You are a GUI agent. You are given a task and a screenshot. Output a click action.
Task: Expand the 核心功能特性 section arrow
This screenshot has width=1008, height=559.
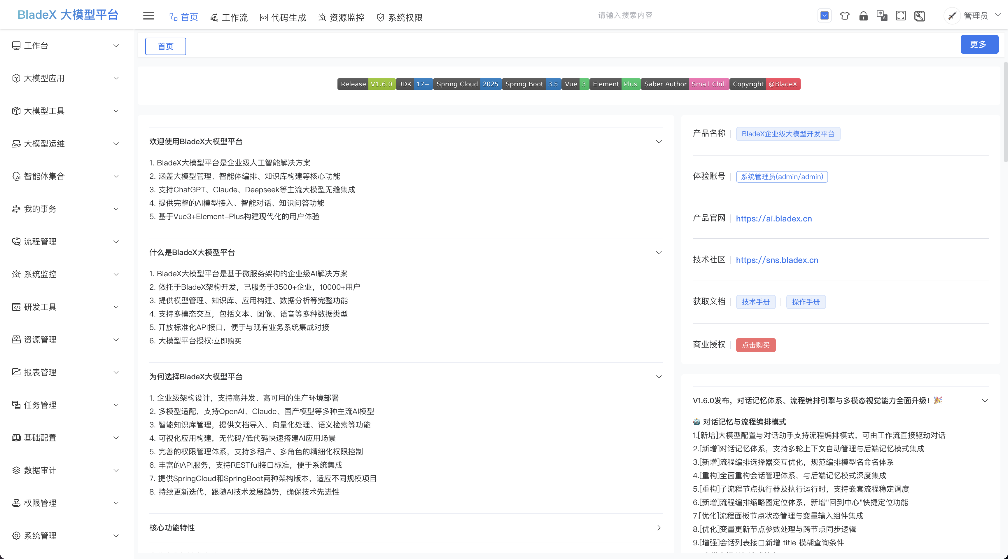[x=659, y=528]
